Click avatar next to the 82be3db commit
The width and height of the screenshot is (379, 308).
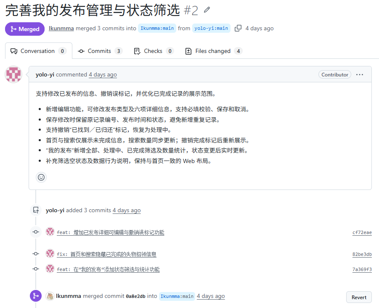(50, 253)
